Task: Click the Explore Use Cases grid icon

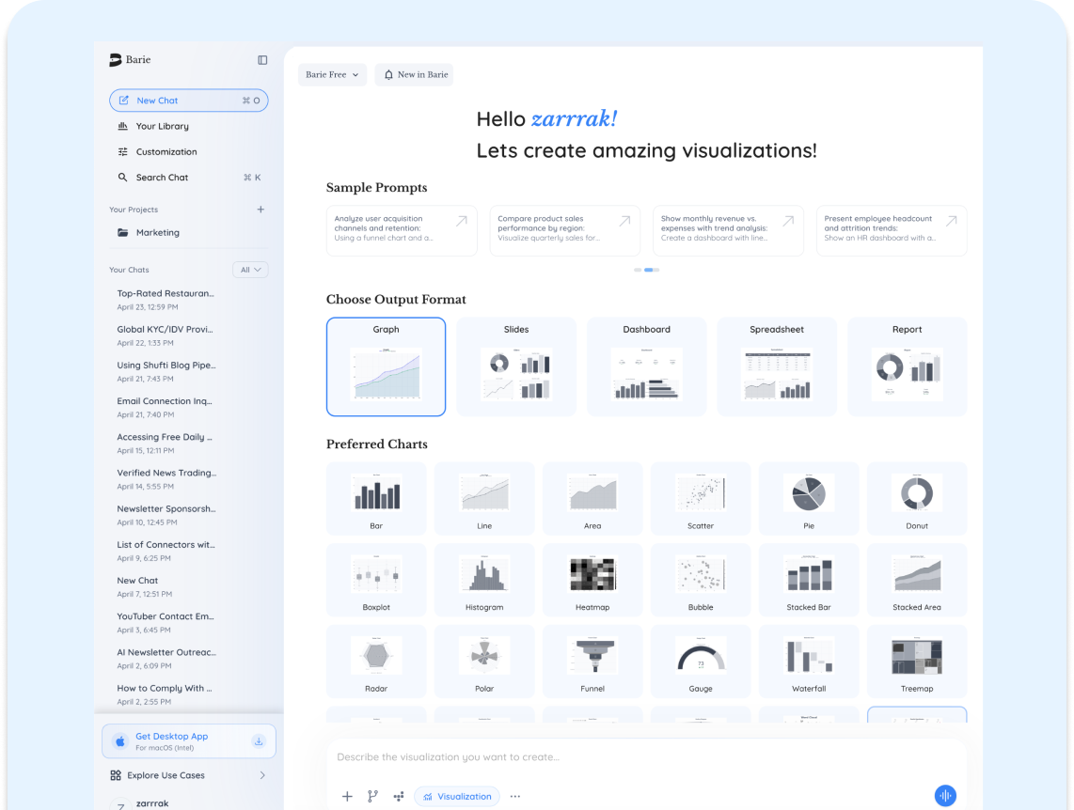Action: point(116,775)
